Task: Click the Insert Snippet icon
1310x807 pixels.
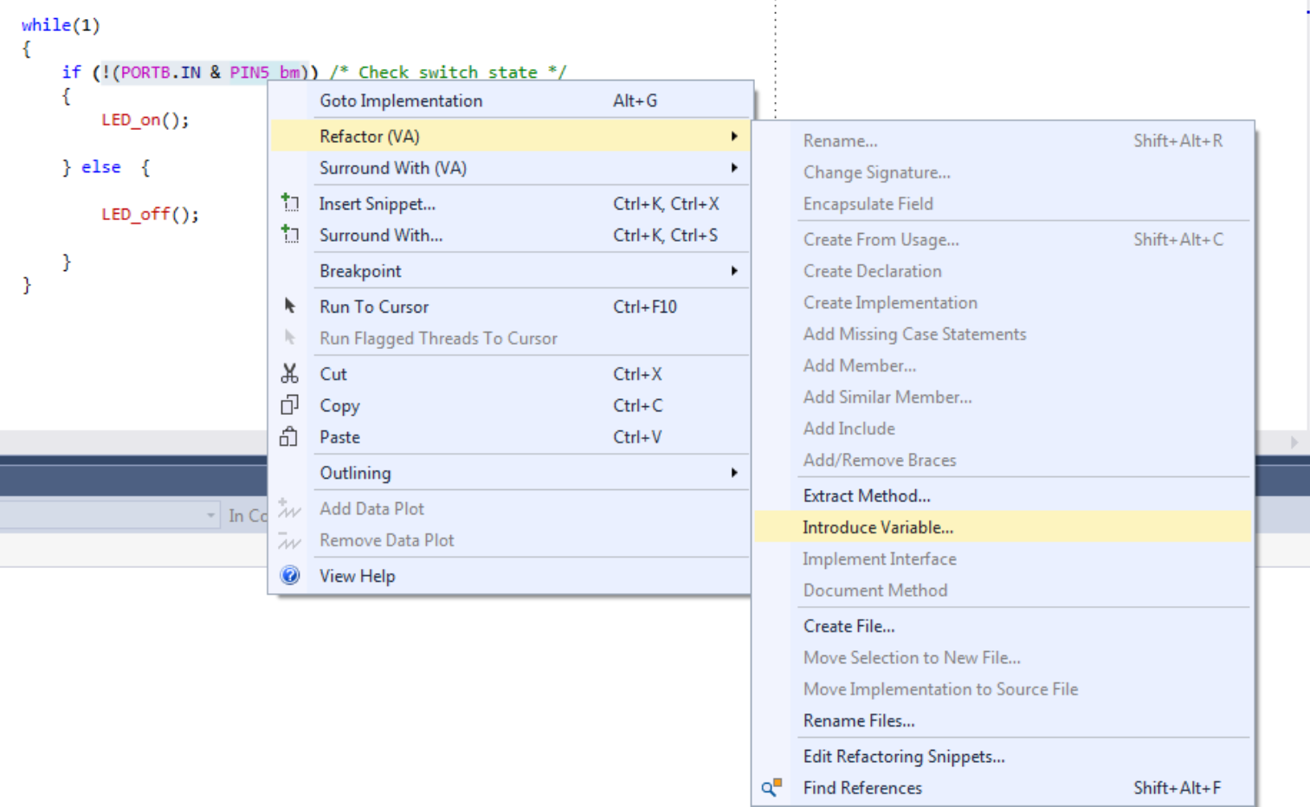Action: (290, 203)
